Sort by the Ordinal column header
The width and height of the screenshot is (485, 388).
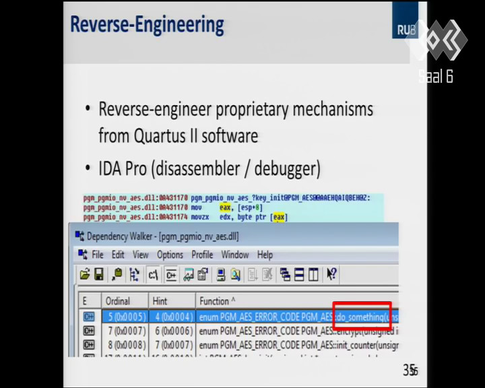tap(125, 300)
